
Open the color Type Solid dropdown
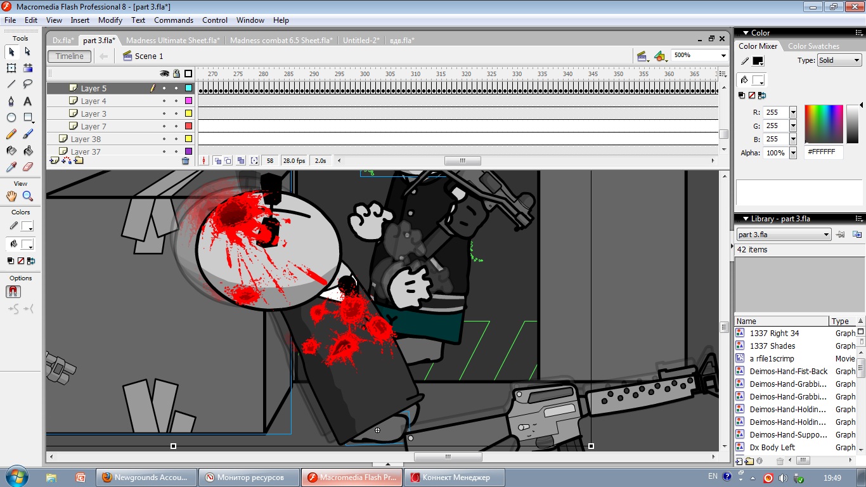coord(839,60)
